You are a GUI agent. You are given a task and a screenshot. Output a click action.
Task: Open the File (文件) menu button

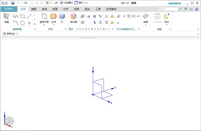point(8,9)
